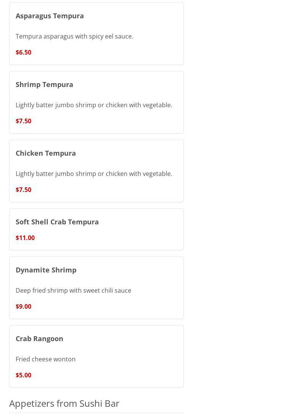The width and height of the screenshot is (294, 419).
Task: Select the Crab Rangoon item title
Action: point(39,338)
